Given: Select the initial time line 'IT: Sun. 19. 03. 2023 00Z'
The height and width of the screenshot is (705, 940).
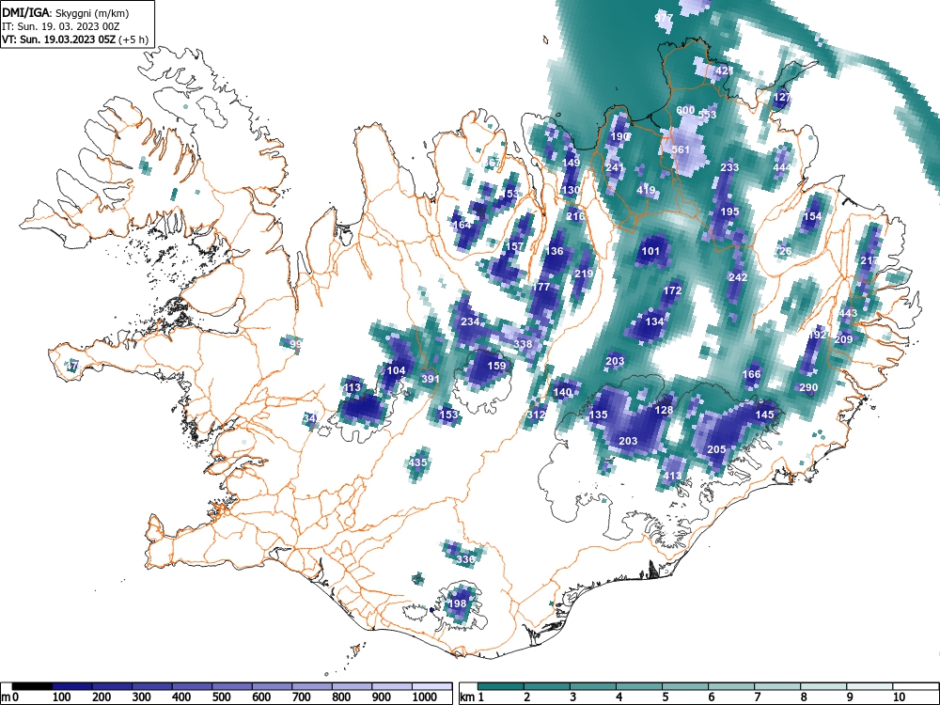Looking at the screenshot, I should (x=60, y=26).
